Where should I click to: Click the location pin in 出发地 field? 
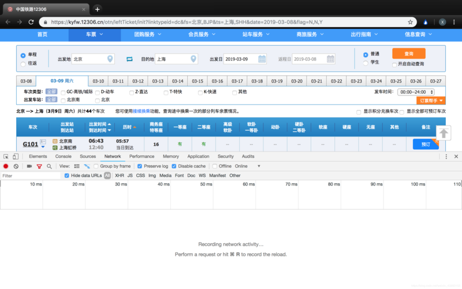(110, 59)
